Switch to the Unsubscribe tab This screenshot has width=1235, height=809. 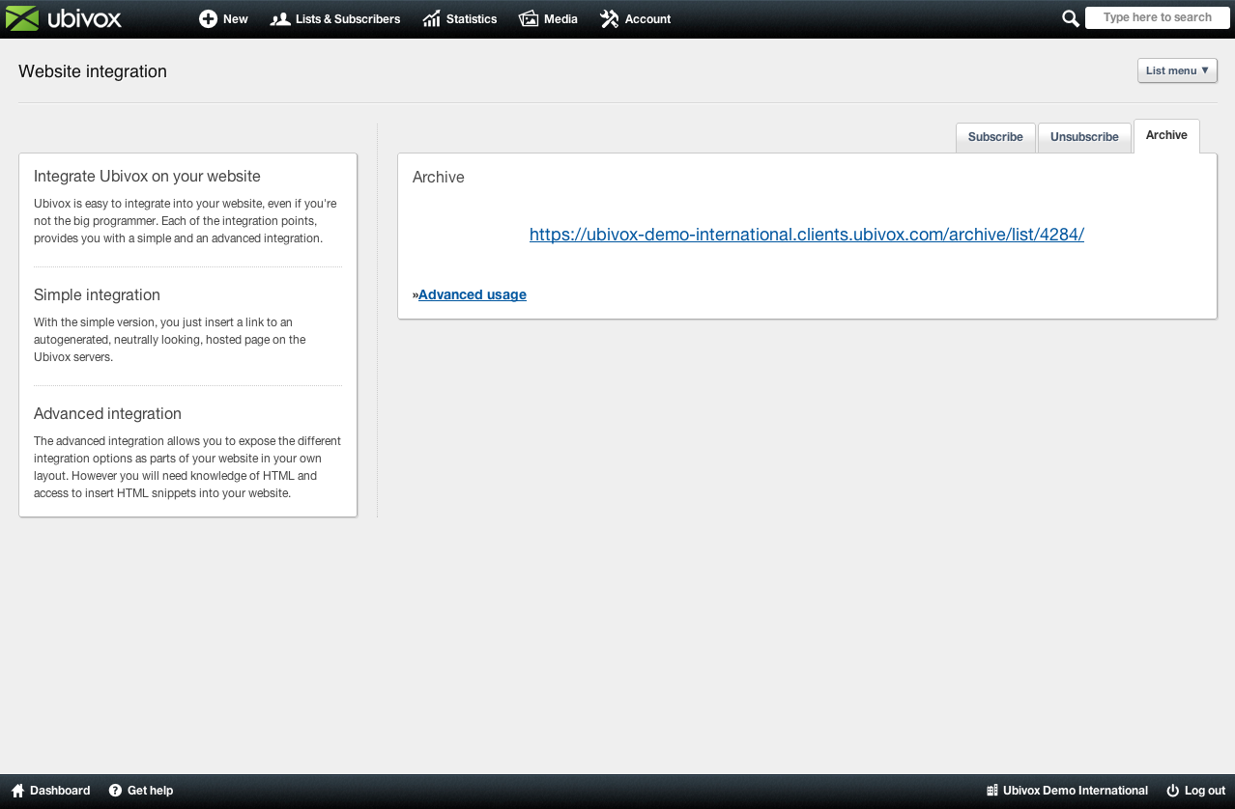[1084, 137]
